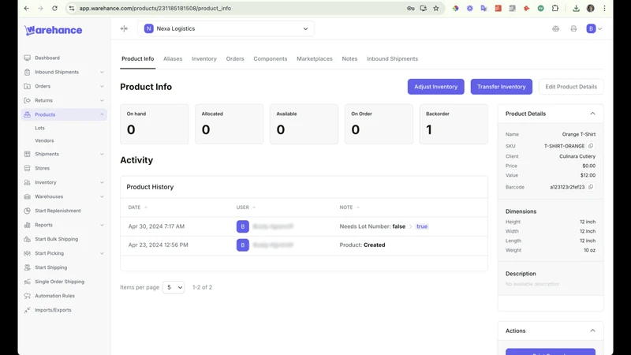Click the Returns sidebar icon
Viewport: 631px width, 355px height.
click(27, 100)
